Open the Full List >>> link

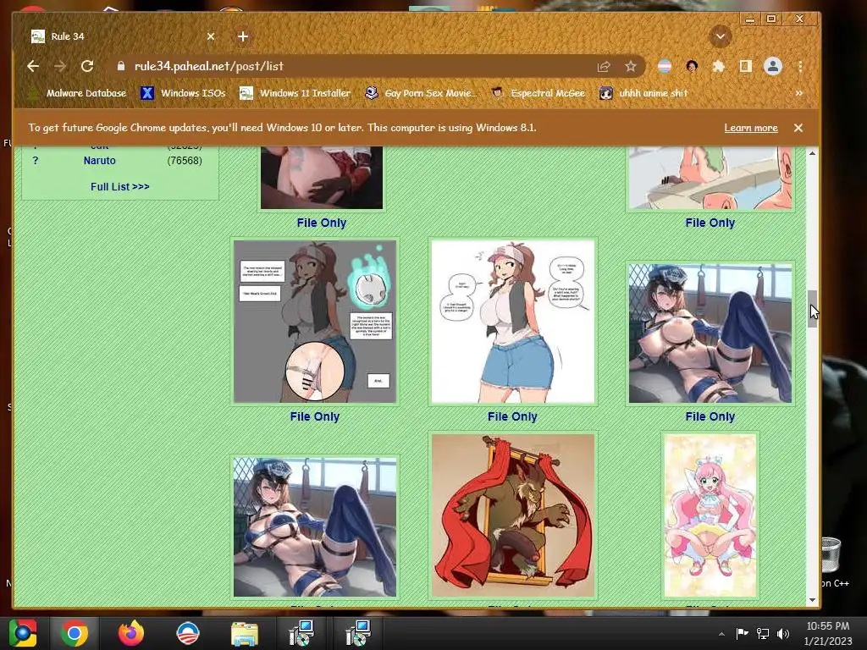(x=120, y=187)
